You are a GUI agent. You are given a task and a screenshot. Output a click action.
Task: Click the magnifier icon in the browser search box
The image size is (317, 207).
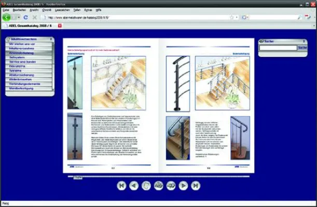click(x=300, y=18)
